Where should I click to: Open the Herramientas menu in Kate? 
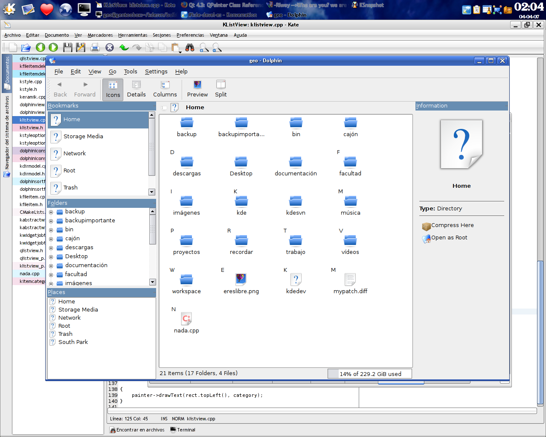[133, 35]
